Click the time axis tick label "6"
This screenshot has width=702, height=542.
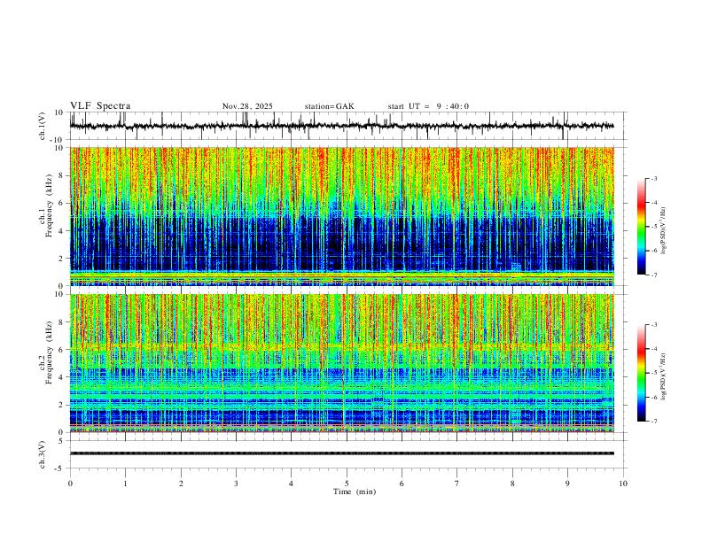point(402,484)
